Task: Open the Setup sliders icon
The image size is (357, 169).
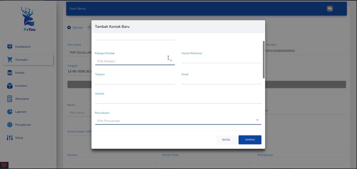Action: click(10, 138)
